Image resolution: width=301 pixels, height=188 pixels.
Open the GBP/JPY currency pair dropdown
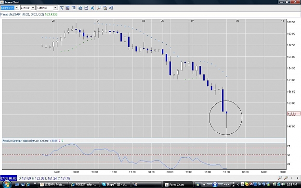click(17, 8)
